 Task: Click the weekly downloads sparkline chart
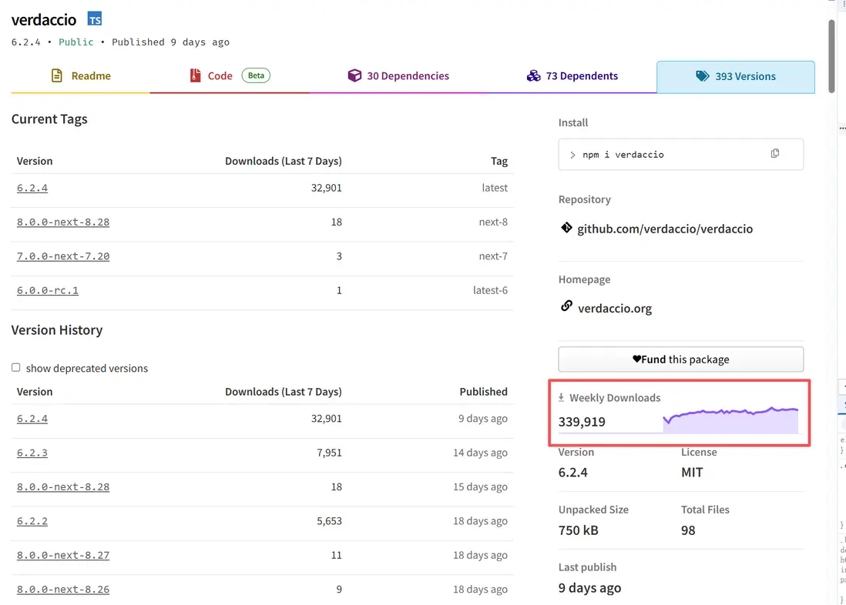point(730,420)
